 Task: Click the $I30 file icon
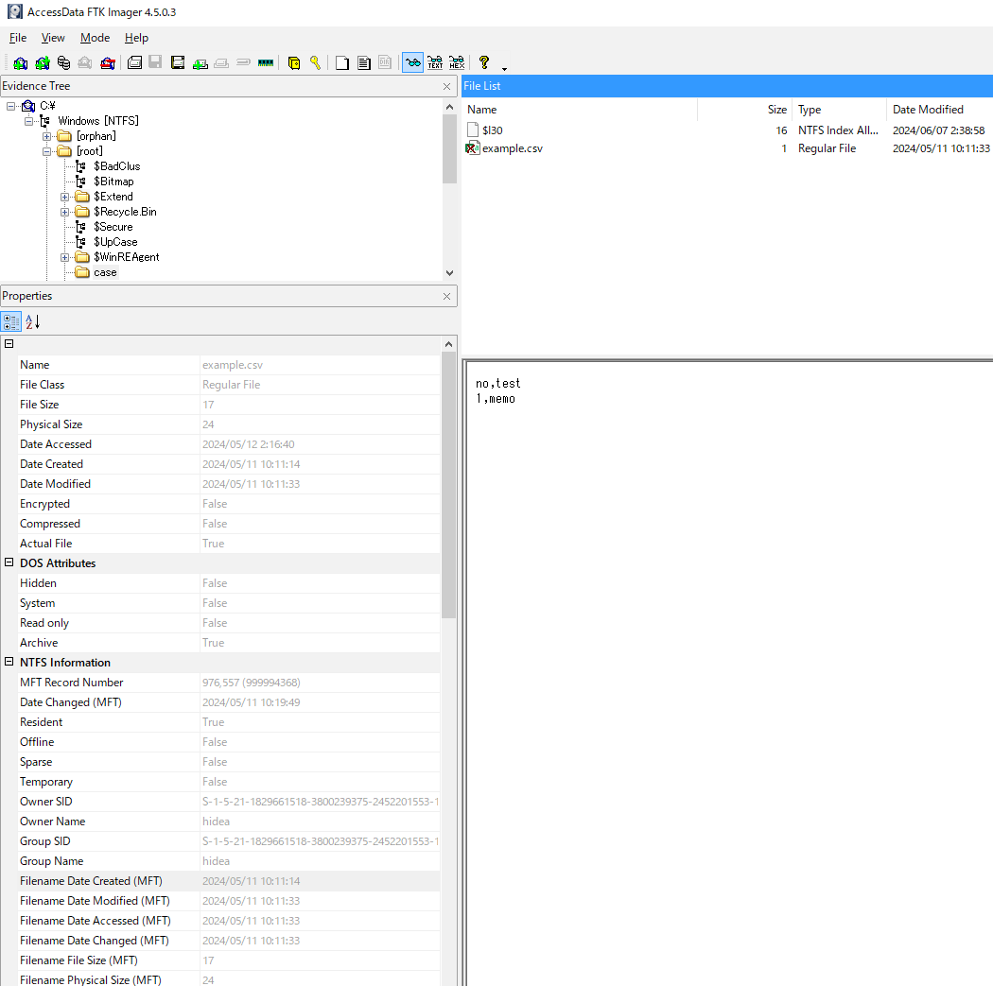[473, 130]
